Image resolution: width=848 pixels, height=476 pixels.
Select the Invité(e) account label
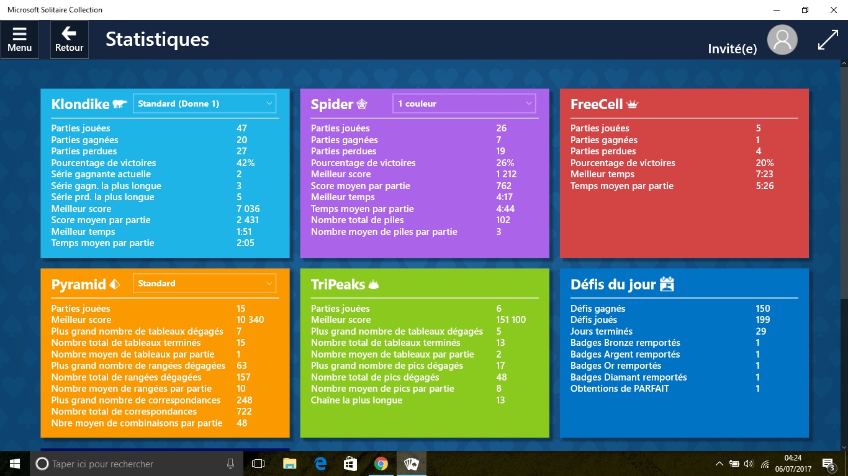pos(732,49)
